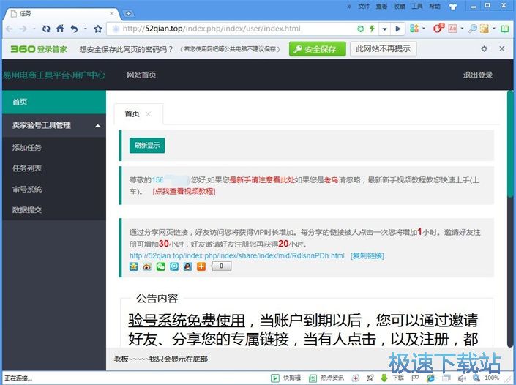
Task: Open dropdown next to screenshot tool icon
Action: (494, 29)
